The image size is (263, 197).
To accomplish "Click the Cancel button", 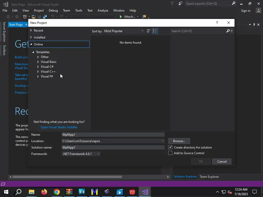I will click(x=222, y=162).
